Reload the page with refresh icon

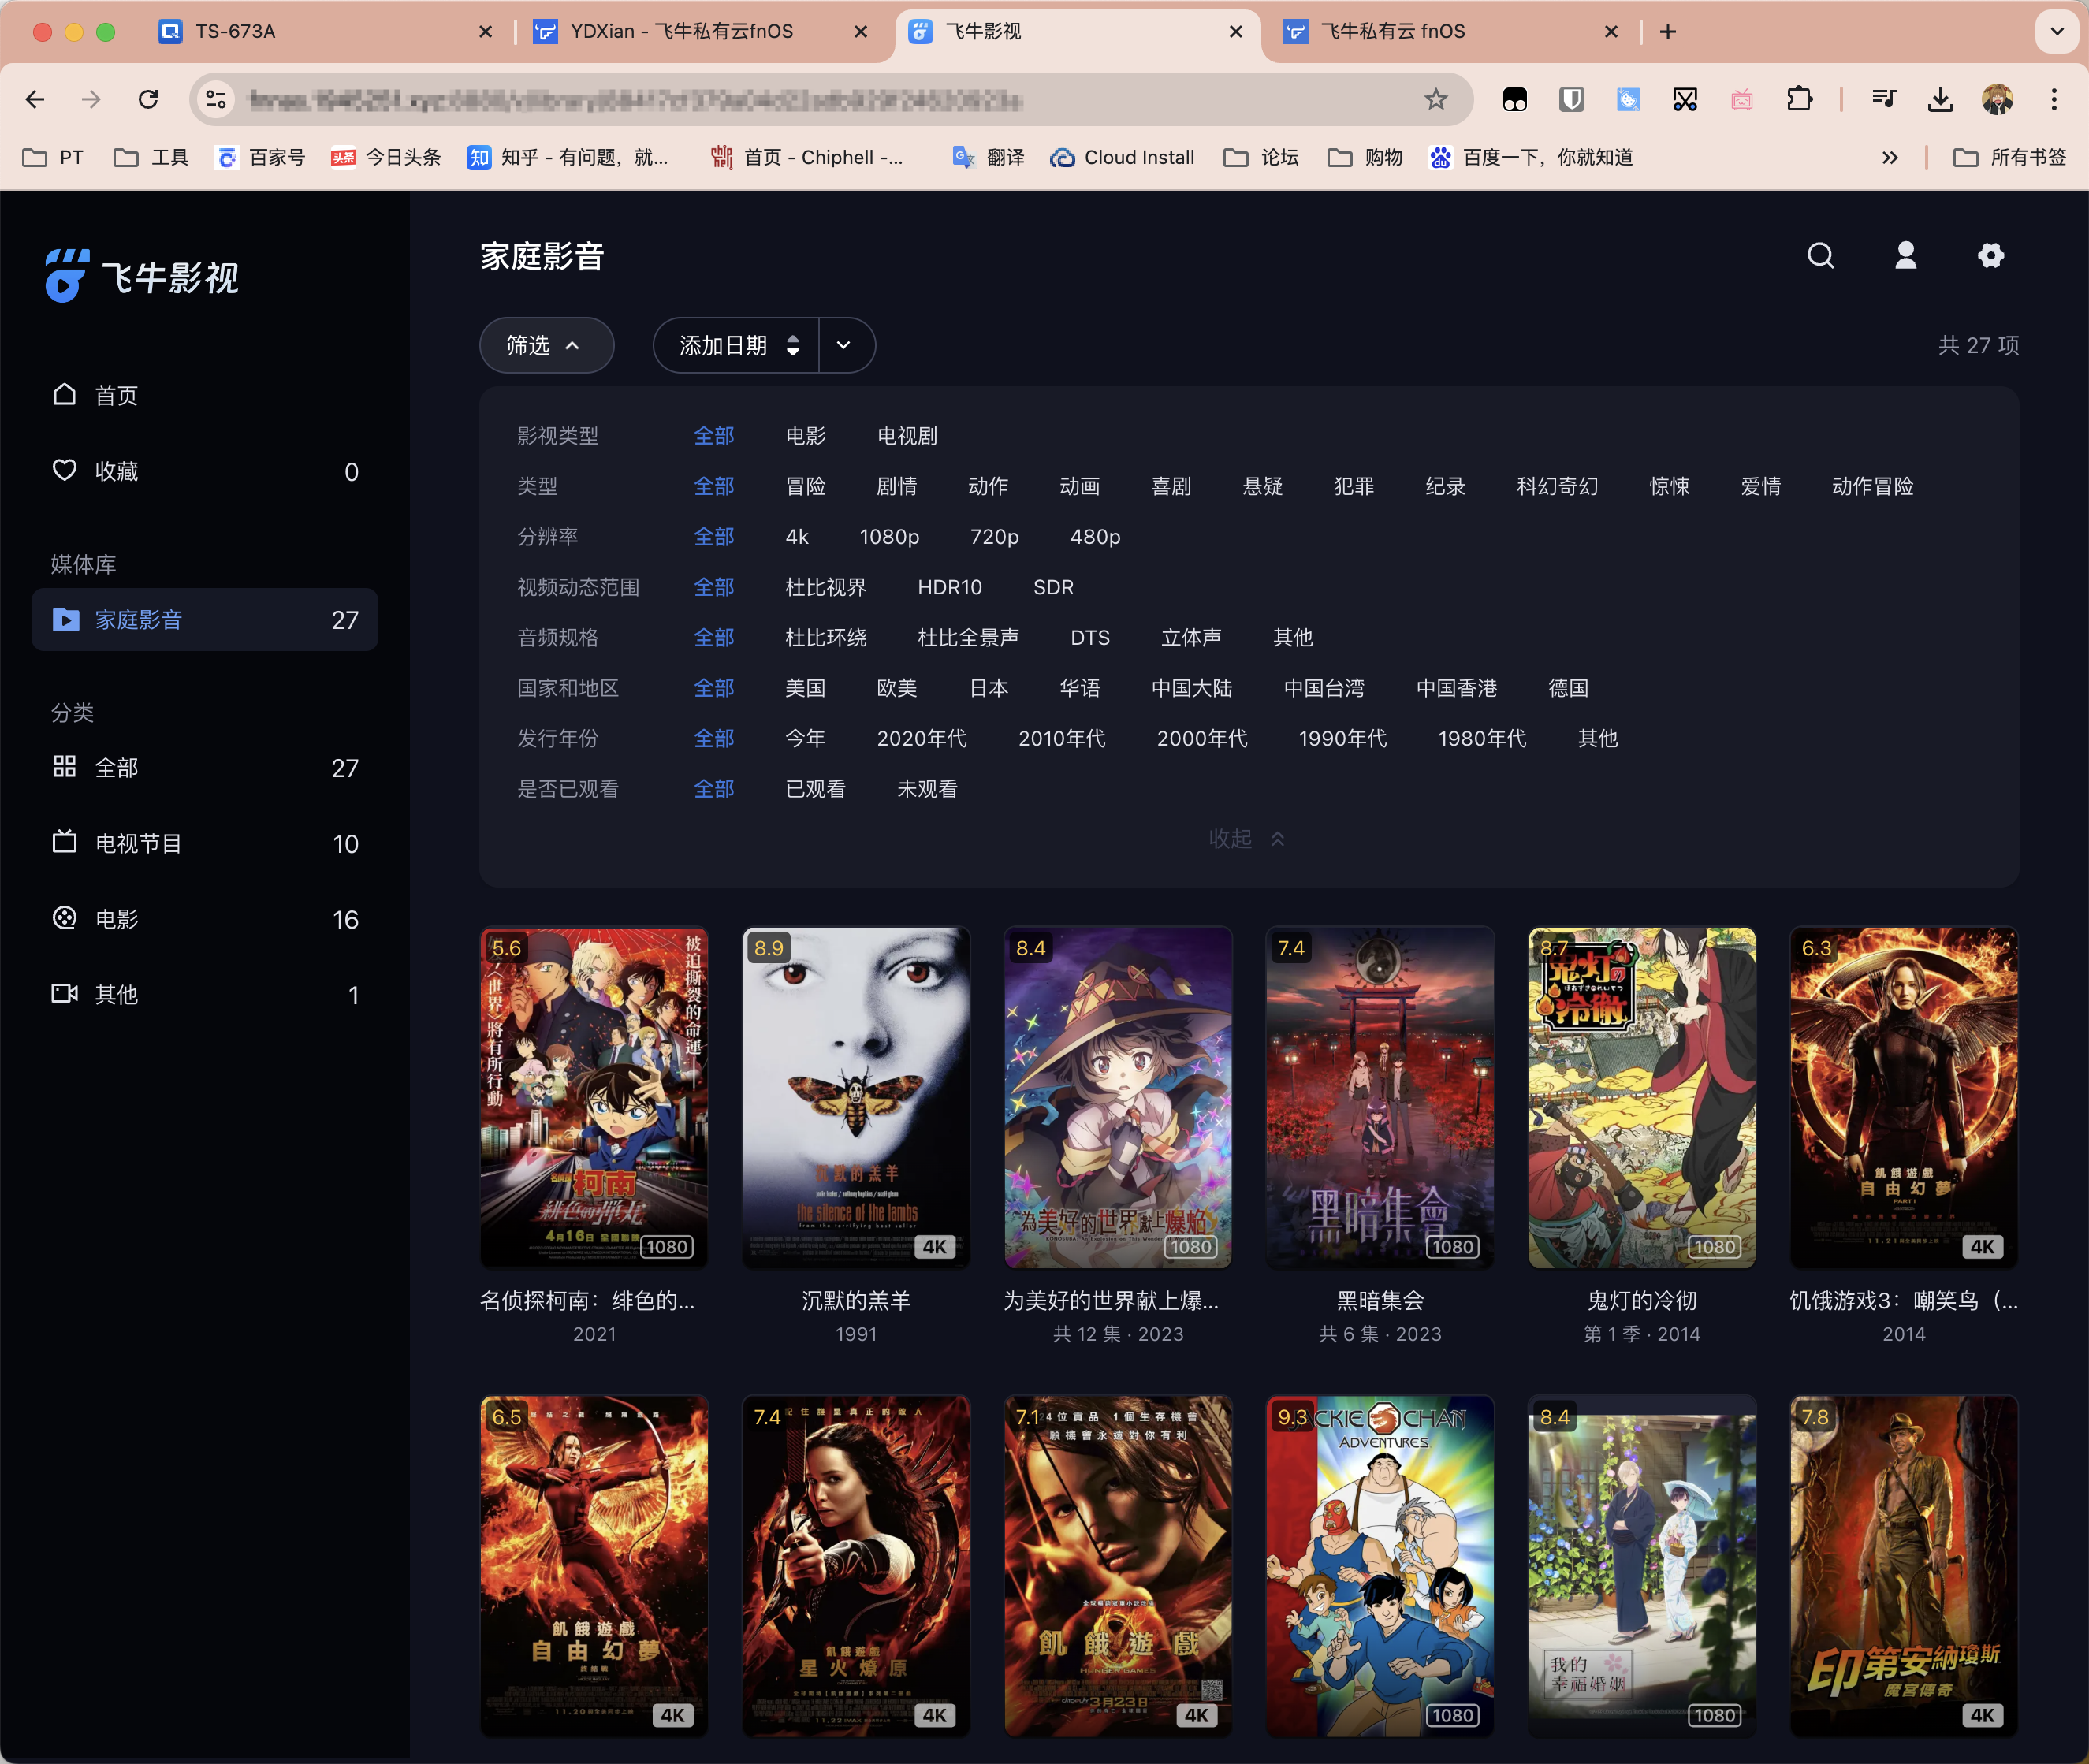pos(148,99)
